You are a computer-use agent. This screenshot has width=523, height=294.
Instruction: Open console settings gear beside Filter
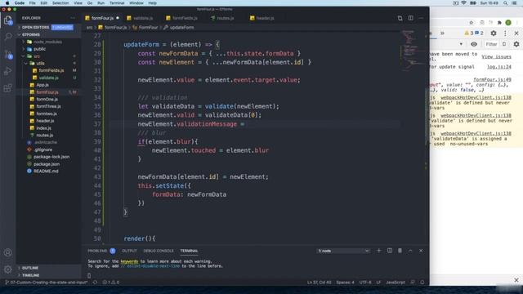click(x=516, y=44)
